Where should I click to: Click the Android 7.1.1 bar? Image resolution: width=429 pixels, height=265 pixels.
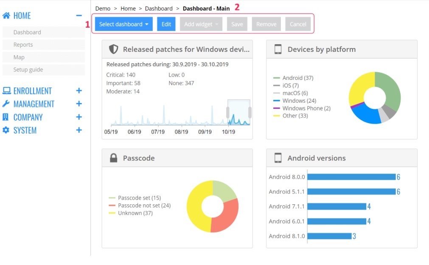(337, 206)
